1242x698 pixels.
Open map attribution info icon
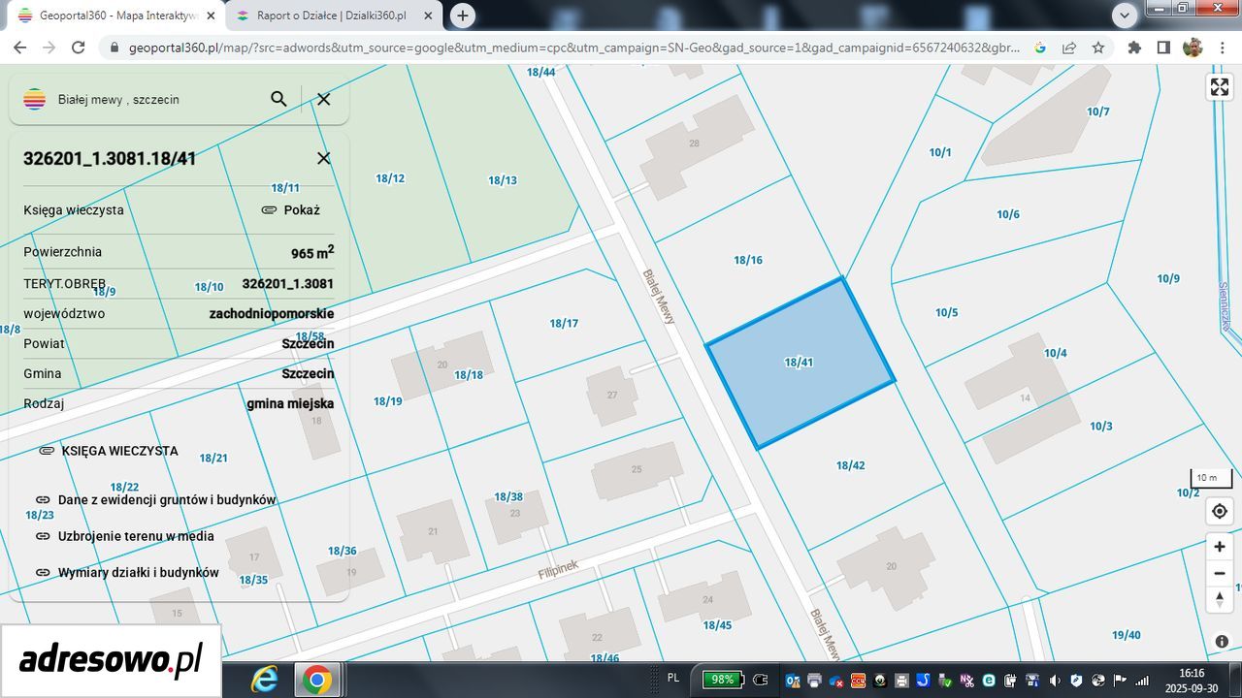[1222, 642]
